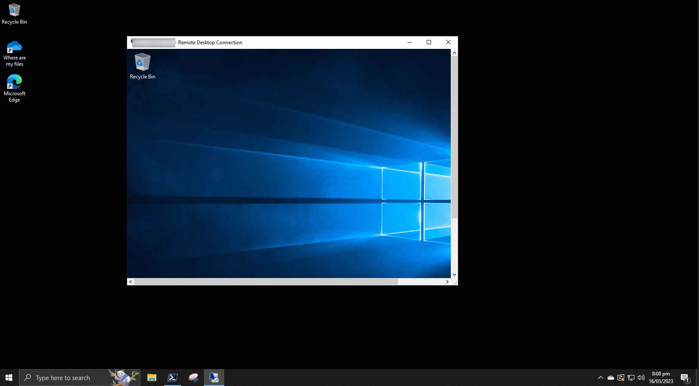Screen dimensions: 699x386
Task: Select the Microsoft Edge desktop shortcut
Action: (14, 88)
